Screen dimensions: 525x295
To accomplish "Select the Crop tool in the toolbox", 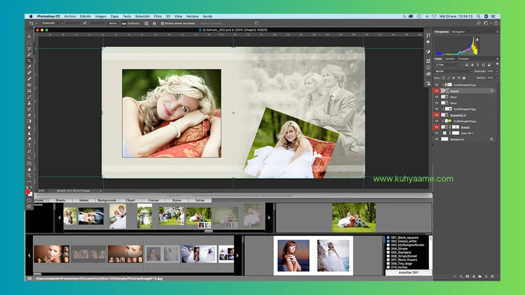I will pos(29,61).
